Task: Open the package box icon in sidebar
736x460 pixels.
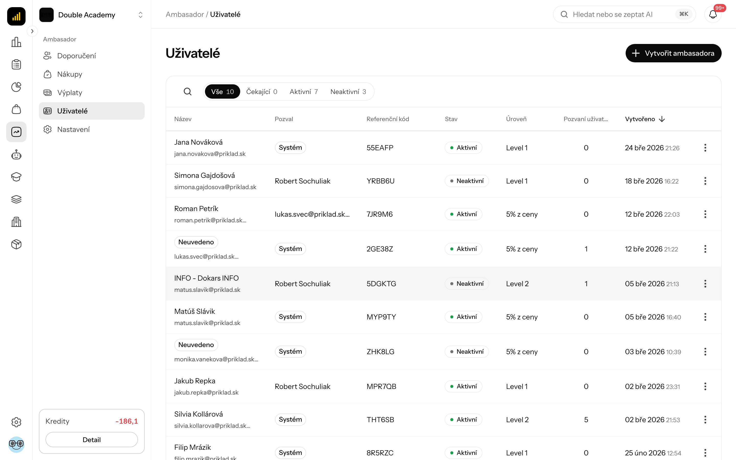Action: (x=16, y=244)
